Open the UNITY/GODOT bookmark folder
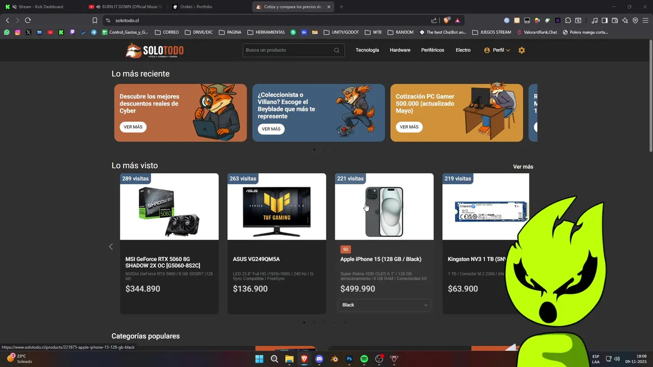 tap(341, 32)
